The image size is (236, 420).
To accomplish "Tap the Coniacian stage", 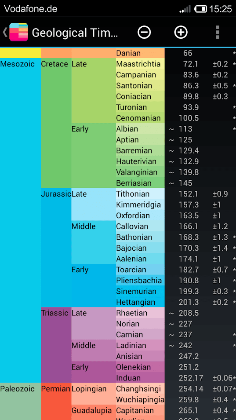I will click(x=140, y=96).
